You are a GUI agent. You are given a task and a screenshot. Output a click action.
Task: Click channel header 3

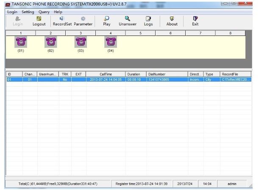(x=81, y=33)
